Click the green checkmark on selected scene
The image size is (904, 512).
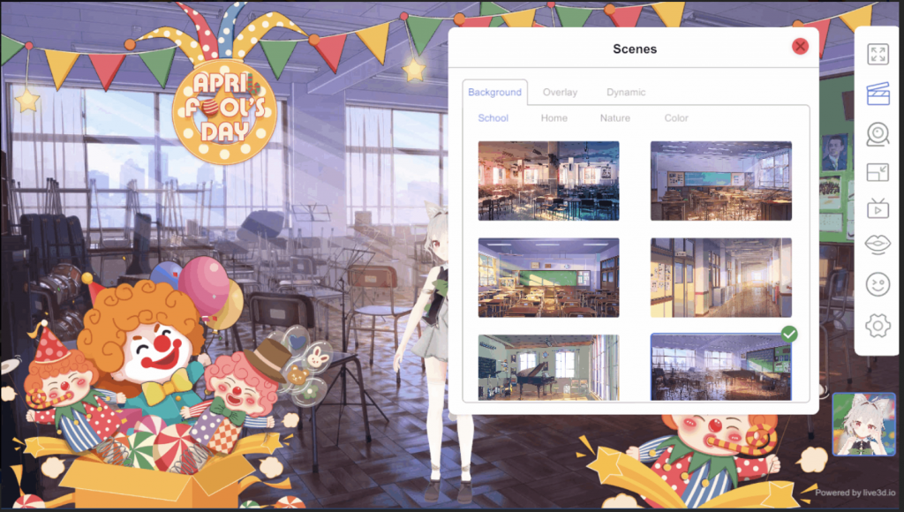tap(789, 334)
